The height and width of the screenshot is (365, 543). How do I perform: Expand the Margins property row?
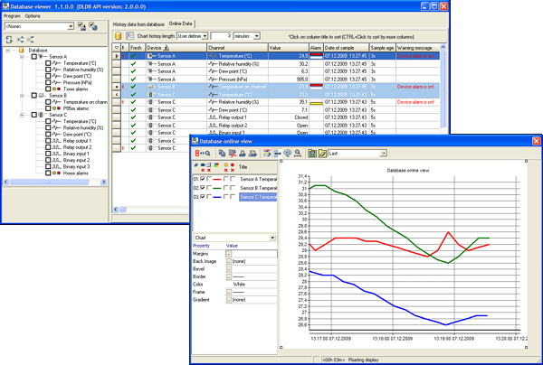(229, 254)
